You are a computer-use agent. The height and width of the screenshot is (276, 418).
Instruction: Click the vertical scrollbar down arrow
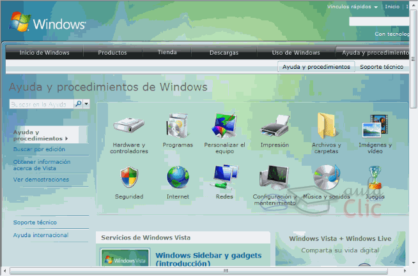point(414,263)
